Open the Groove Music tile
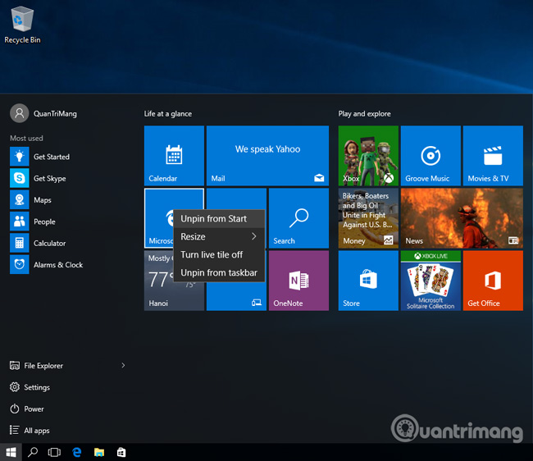Image resolution: width=533 pixels, height=461 pixels. (x=430, y=156)
